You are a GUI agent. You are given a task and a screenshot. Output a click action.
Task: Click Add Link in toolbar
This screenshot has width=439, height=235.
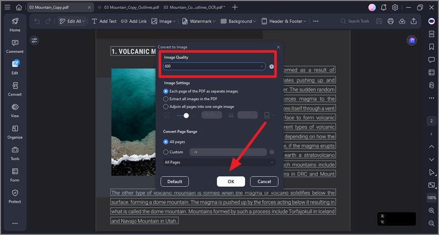point(134,21)
